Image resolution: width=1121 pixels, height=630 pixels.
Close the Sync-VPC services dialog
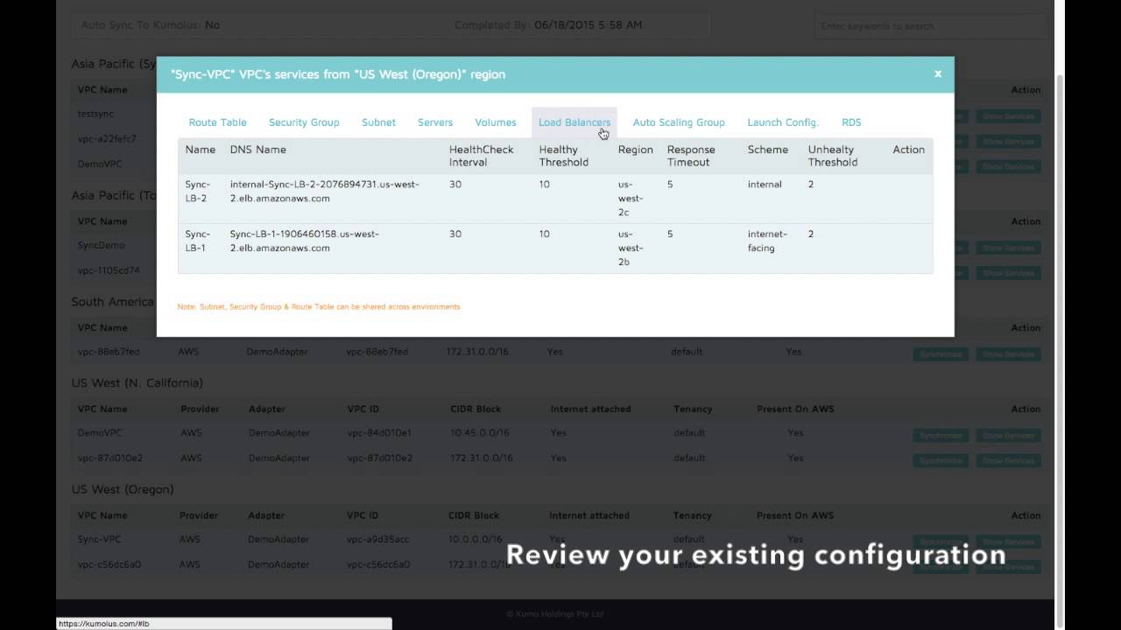[937, 74]
